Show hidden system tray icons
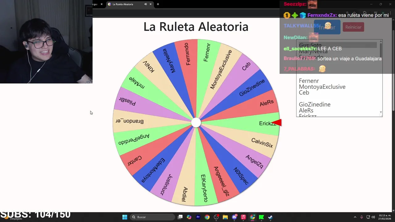The height and width of the screenshot is (222, 395). pyautogui.click(x=355, y=217)
